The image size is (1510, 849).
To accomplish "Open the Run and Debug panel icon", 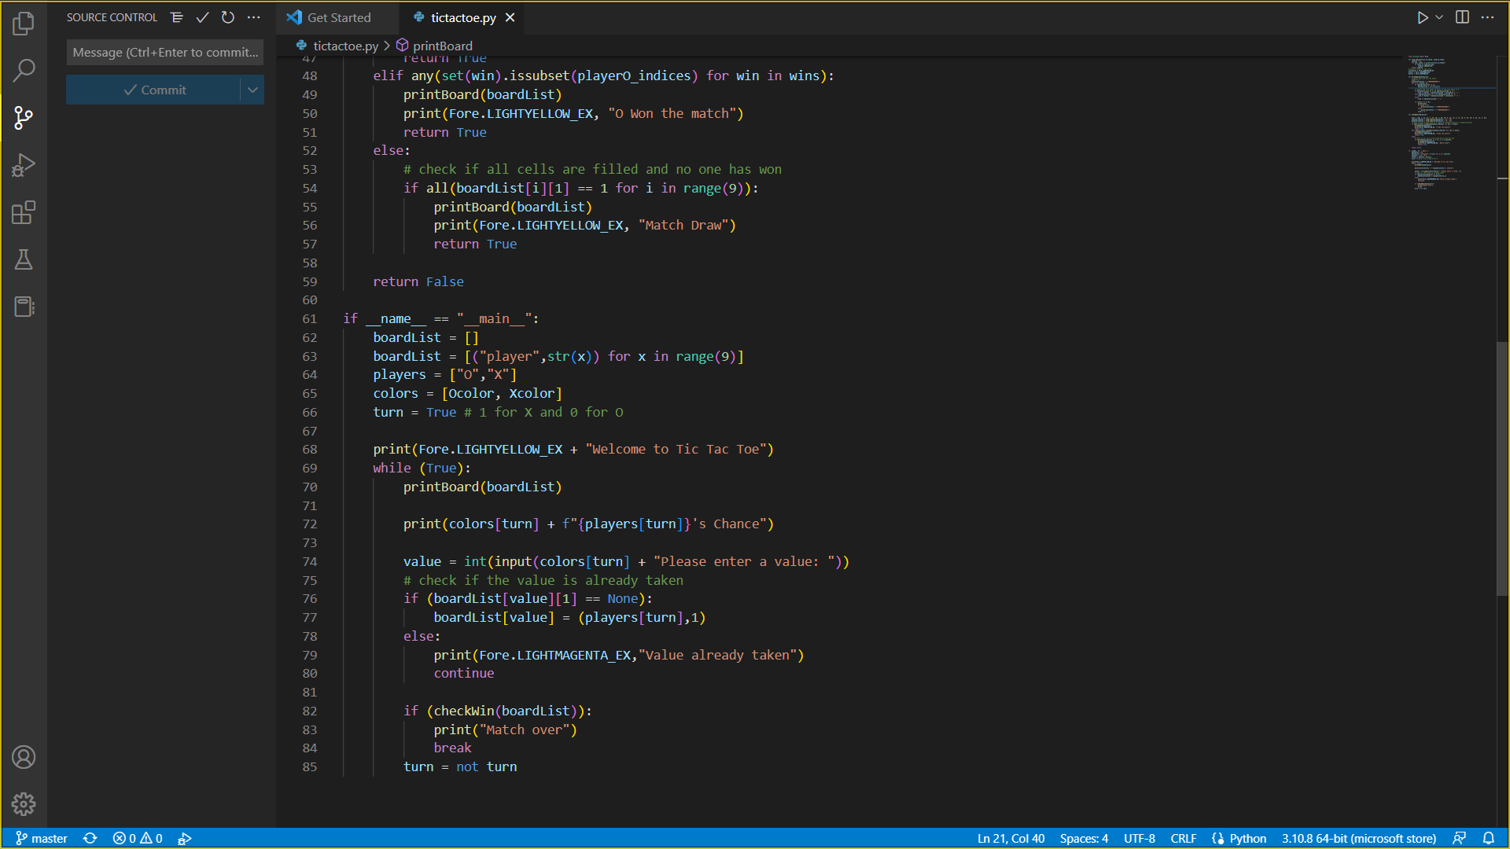I will coord(24,165).
